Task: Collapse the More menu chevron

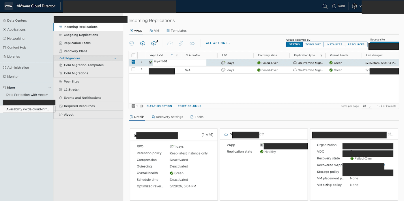Action: 49,88
